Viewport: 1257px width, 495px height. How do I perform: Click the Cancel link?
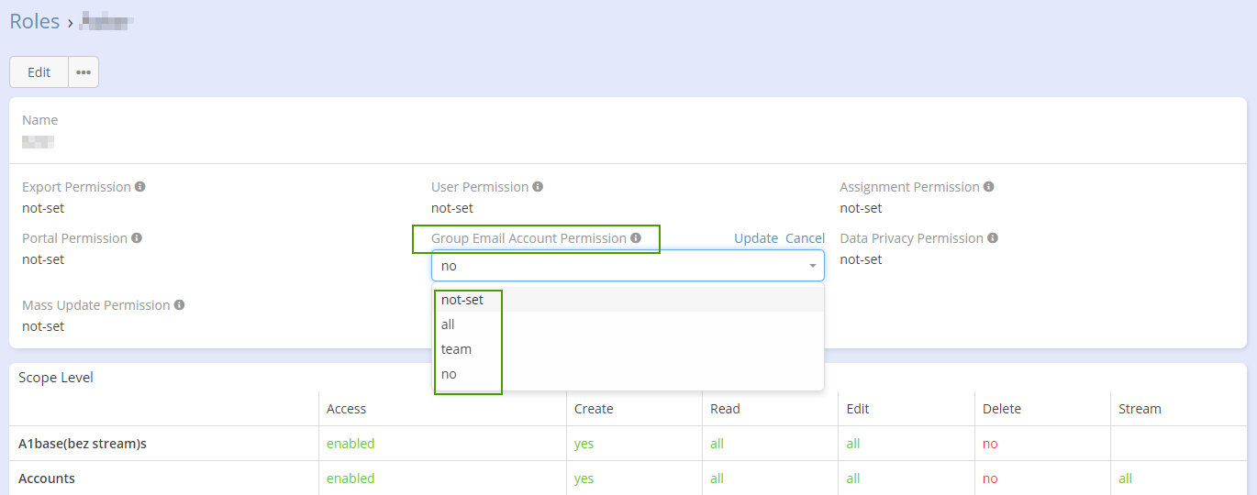point(805,238)
